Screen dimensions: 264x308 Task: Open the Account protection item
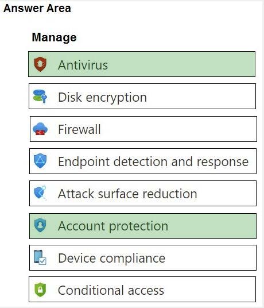coord(143,226)
